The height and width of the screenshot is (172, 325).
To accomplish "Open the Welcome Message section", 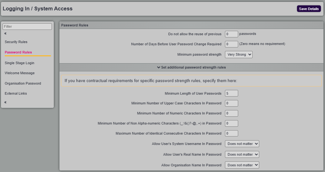I will point(20,73).
